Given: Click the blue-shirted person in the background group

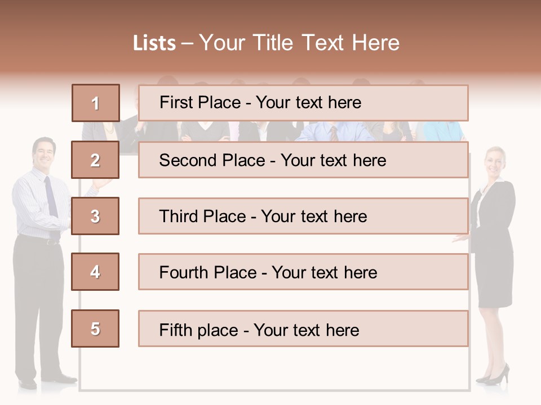Looking at the screenshot, I should click(332, 132).
